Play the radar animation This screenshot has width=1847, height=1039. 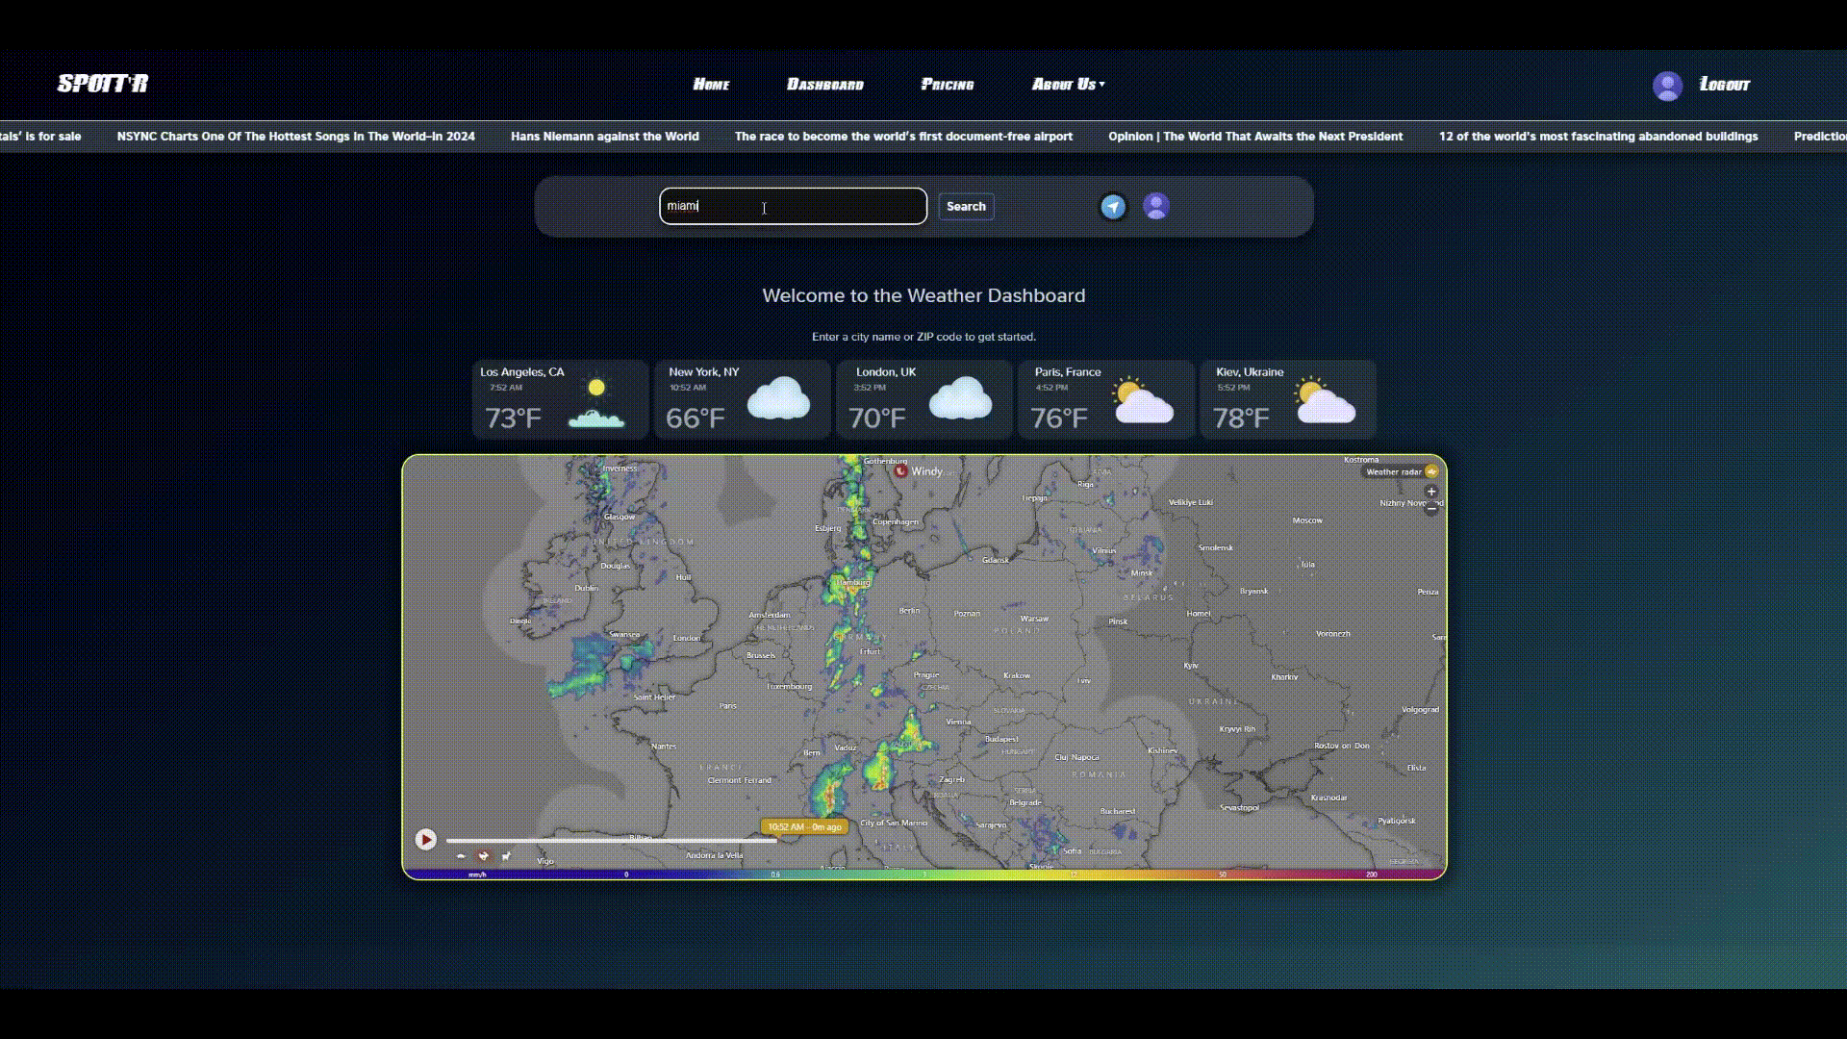click(425, 840)
